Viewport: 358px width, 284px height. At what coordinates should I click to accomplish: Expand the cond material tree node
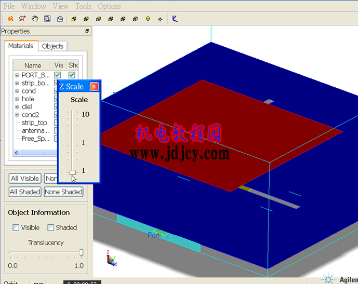17,91
